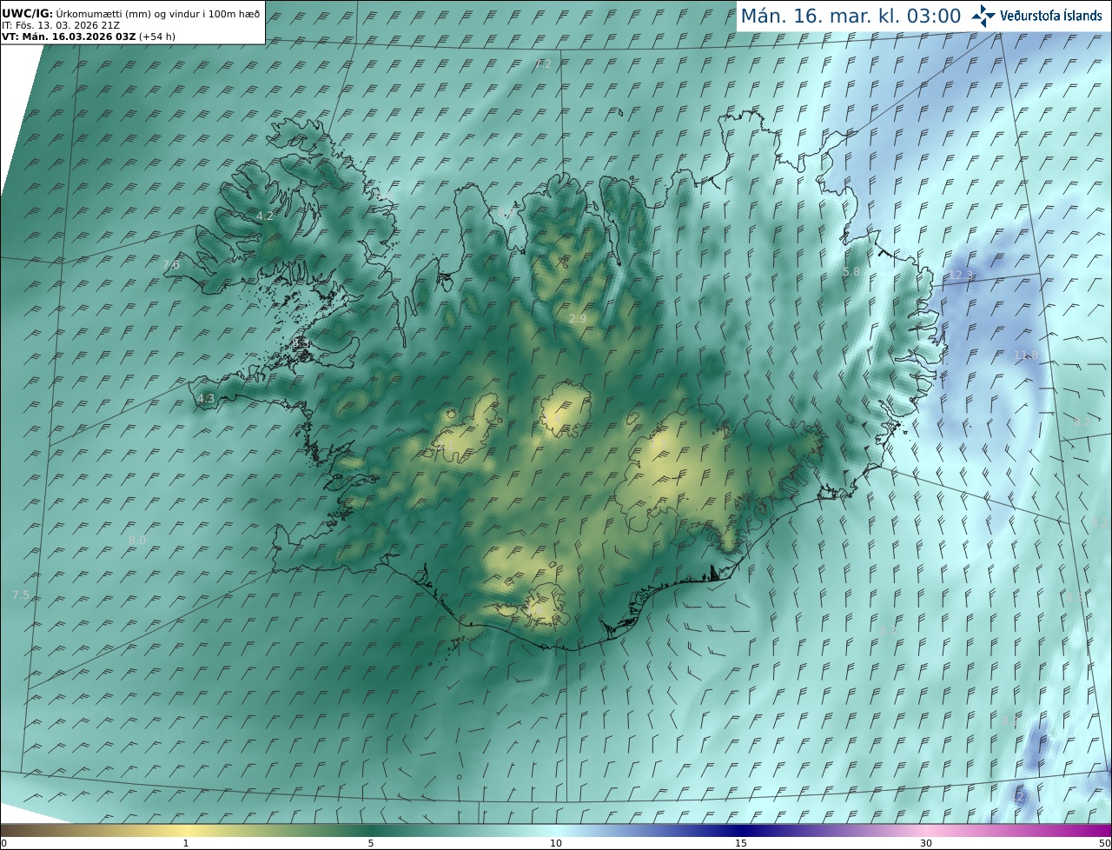Click the map value 5.8 in northeast Iceland

coord(852,272)
